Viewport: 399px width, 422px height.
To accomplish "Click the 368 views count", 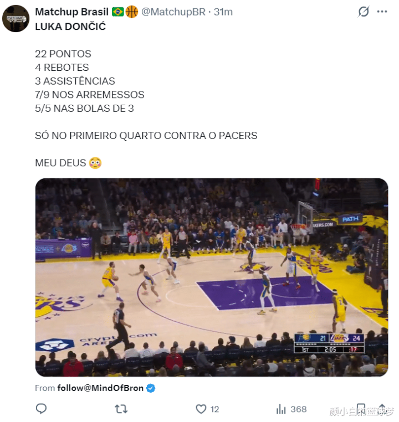I will [x=298, y=409].
